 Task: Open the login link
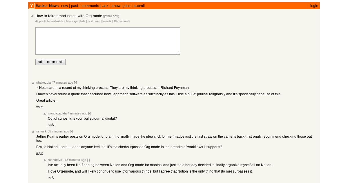point(314,6)
